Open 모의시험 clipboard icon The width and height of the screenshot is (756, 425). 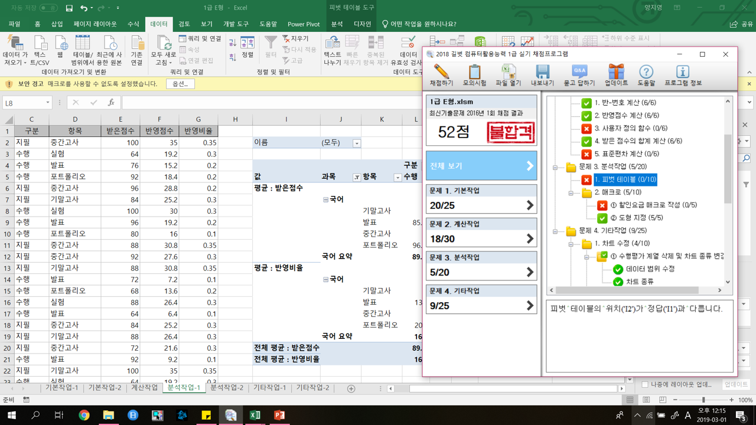coord(474,72)
